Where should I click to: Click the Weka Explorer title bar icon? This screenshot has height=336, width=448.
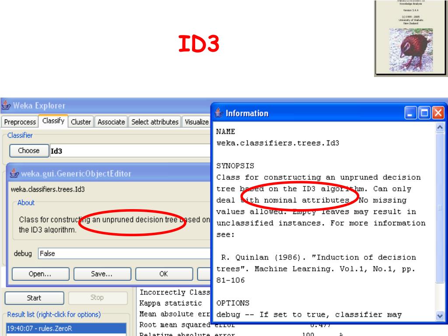click(x=6, y=105)
